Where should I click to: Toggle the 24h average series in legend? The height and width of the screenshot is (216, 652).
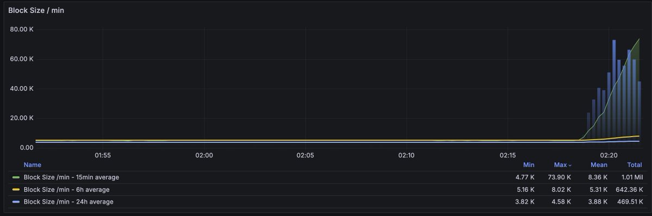tap(68, 202)
